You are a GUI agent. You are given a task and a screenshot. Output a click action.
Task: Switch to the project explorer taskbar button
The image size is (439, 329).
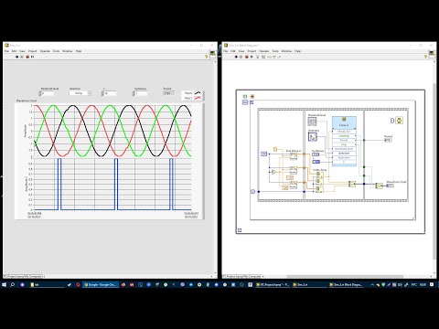click(273, 284)
